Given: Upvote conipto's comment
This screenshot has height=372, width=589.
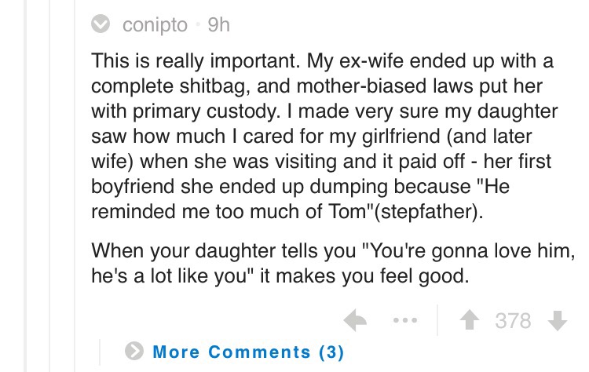Looking at the screenshot, I should coord(470,320).
